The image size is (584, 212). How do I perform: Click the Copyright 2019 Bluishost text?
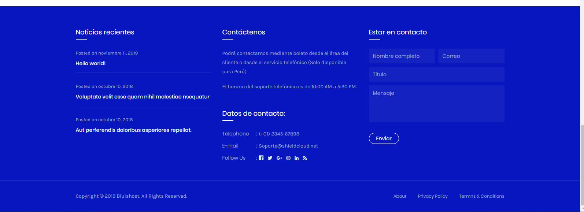pyautogui.click(x=131, y=196)
